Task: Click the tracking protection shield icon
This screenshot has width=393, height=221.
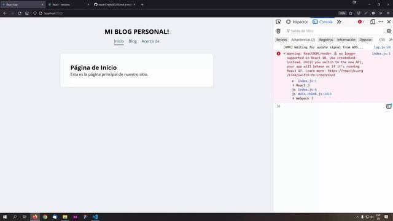Action: click(x=35, y=13)
